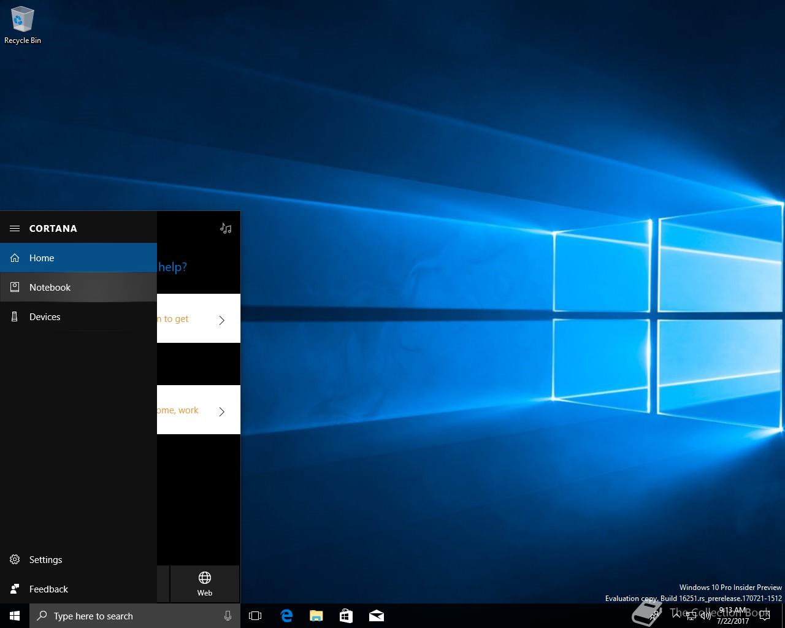Open the clock showing 9:13 AM
This screenshot has width=785, height=628.
(x=733, y=616)
